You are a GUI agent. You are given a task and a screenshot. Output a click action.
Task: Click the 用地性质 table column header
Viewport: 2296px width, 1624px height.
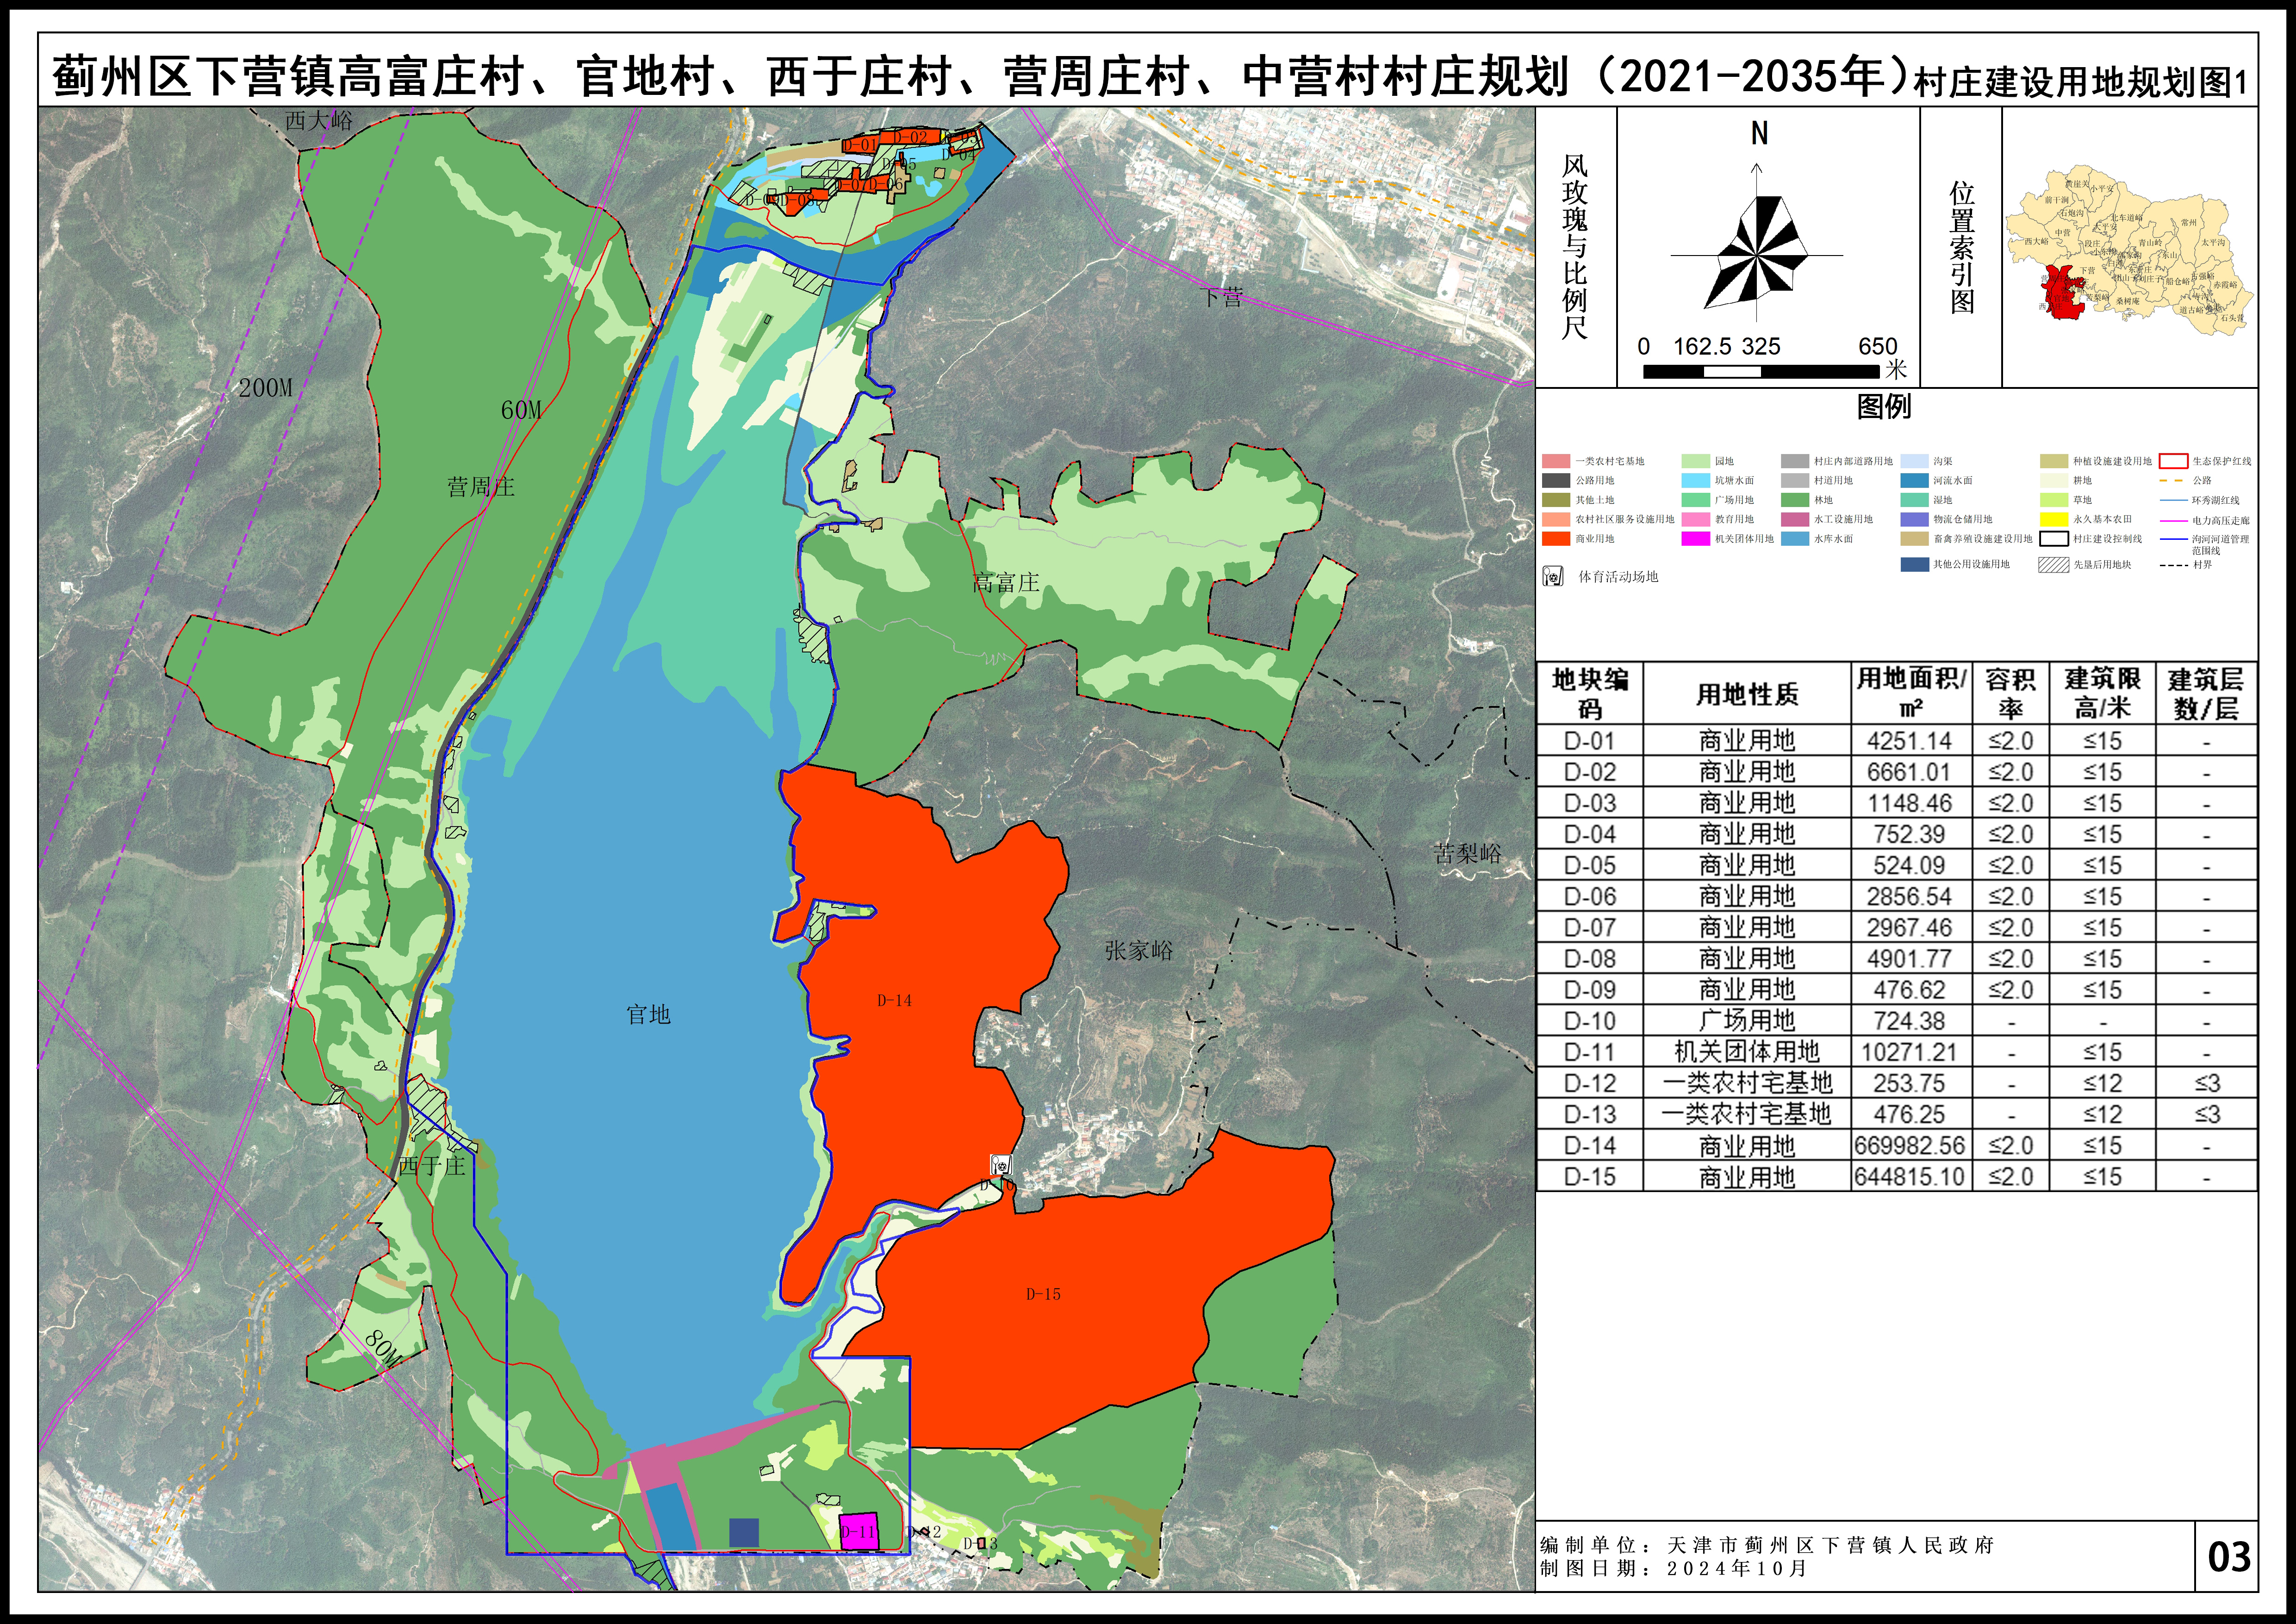click(1746, 694)
